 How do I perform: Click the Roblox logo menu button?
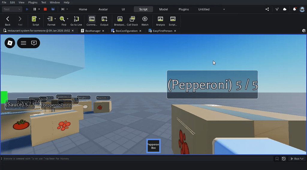[10, 43]
